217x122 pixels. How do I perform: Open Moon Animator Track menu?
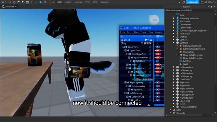pyautogui.click(x=143, y=32)
